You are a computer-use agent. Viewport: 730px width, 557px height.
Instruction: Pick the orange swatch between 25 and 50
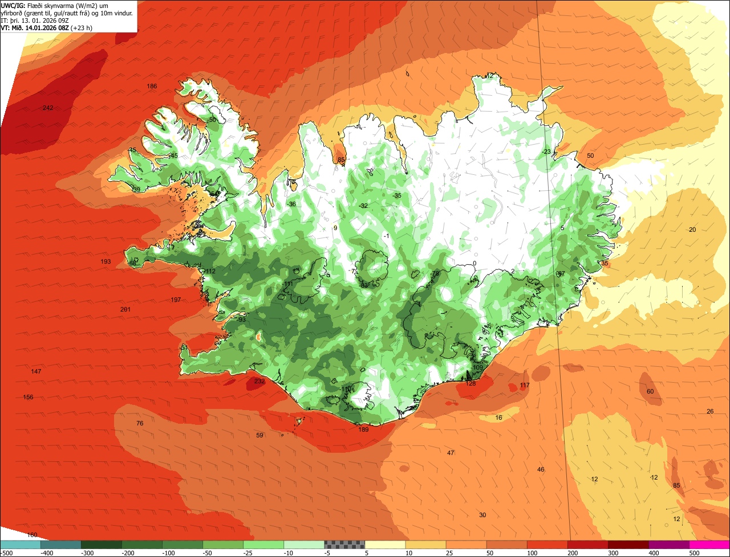pos(465,544)
